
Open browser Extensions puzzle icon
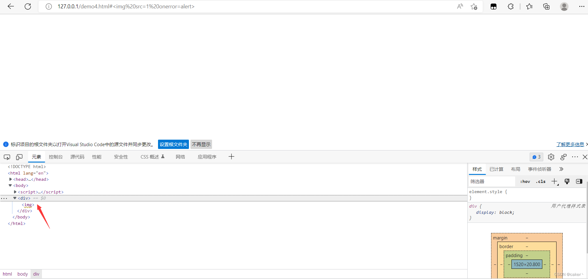click(511, 6)
